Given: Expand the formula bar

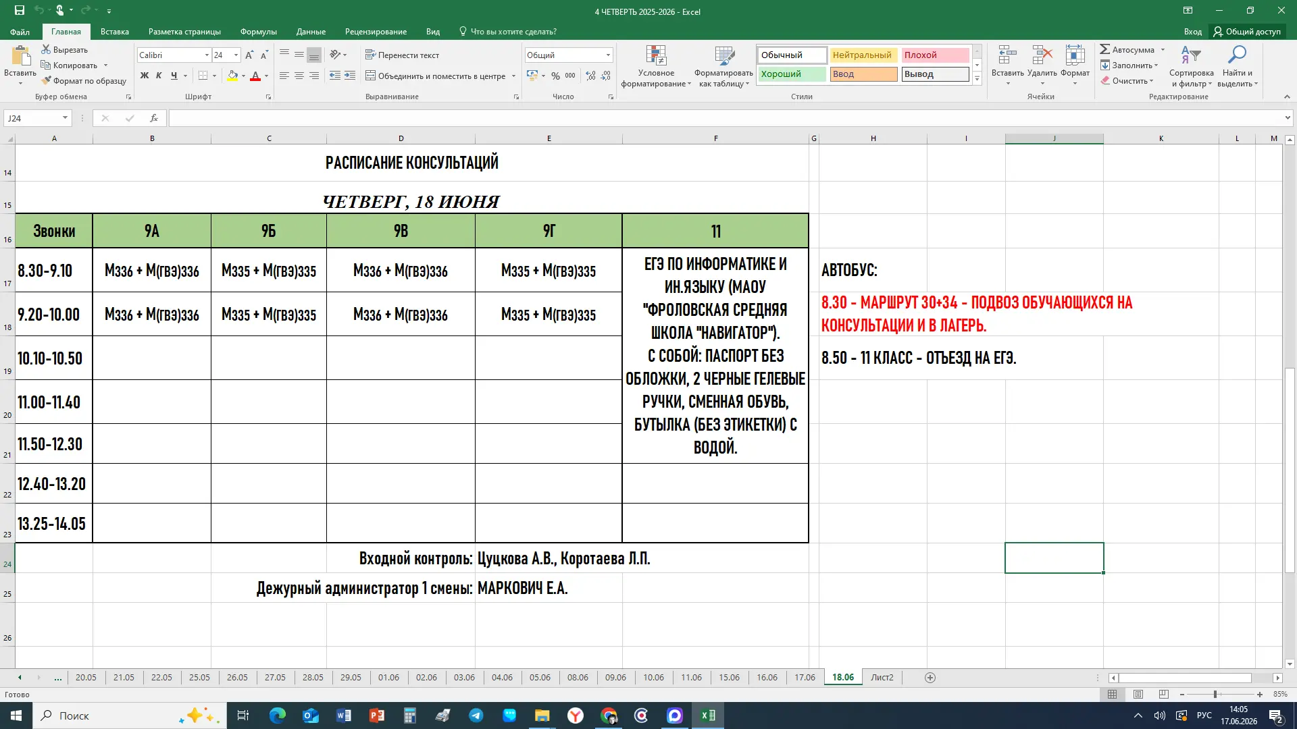Looking at the screenshot, I should tap(1288, 118).
